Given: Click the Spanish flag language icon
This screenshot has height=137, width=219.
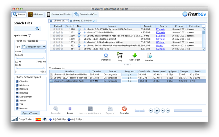Looking at the screenshot, I should (38, 119).
